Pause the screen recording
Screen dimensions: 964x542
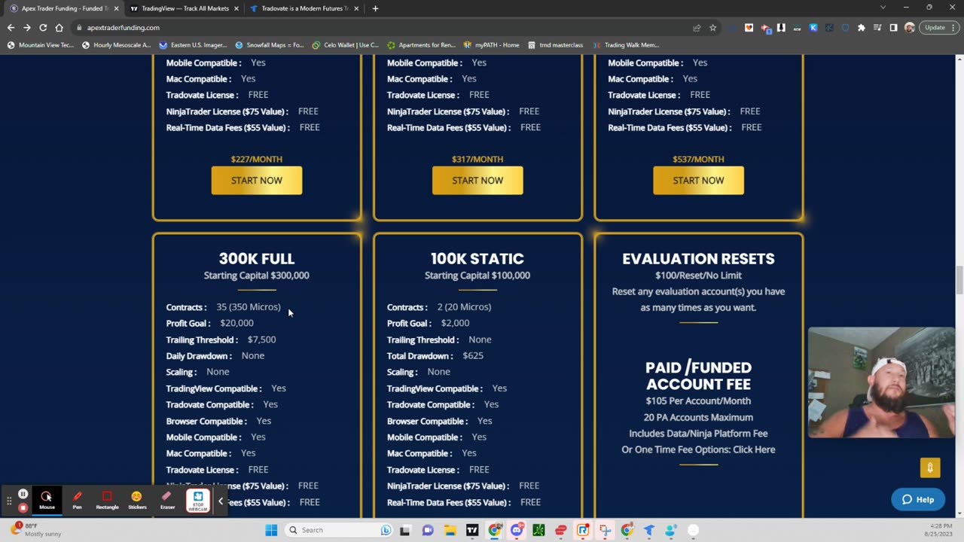(x=23, y=494)
